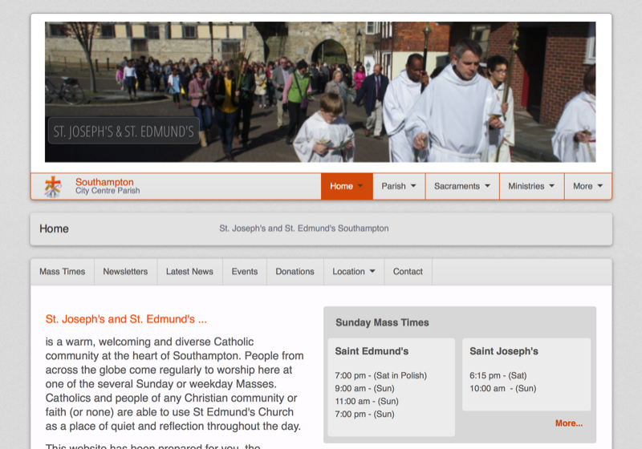Open the Donations tab
Screen dimensions: 642x449
pyautogui.click(x=295, y=272)
